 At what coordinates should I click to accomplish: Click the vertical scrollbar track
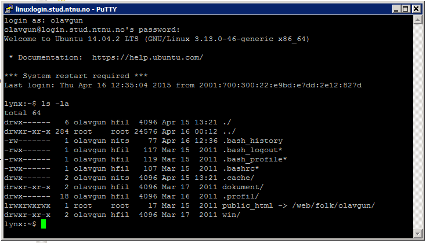[x=417, y=127]
